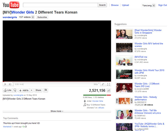Show video statistics chart icon
Image resolution: width=168 pixels, height=131 pixels.
pyautogui.click(x=109, y=90)
